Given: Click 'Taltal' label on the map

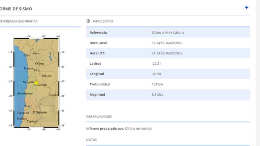Looking at the screenshot, I should (28, 106).
